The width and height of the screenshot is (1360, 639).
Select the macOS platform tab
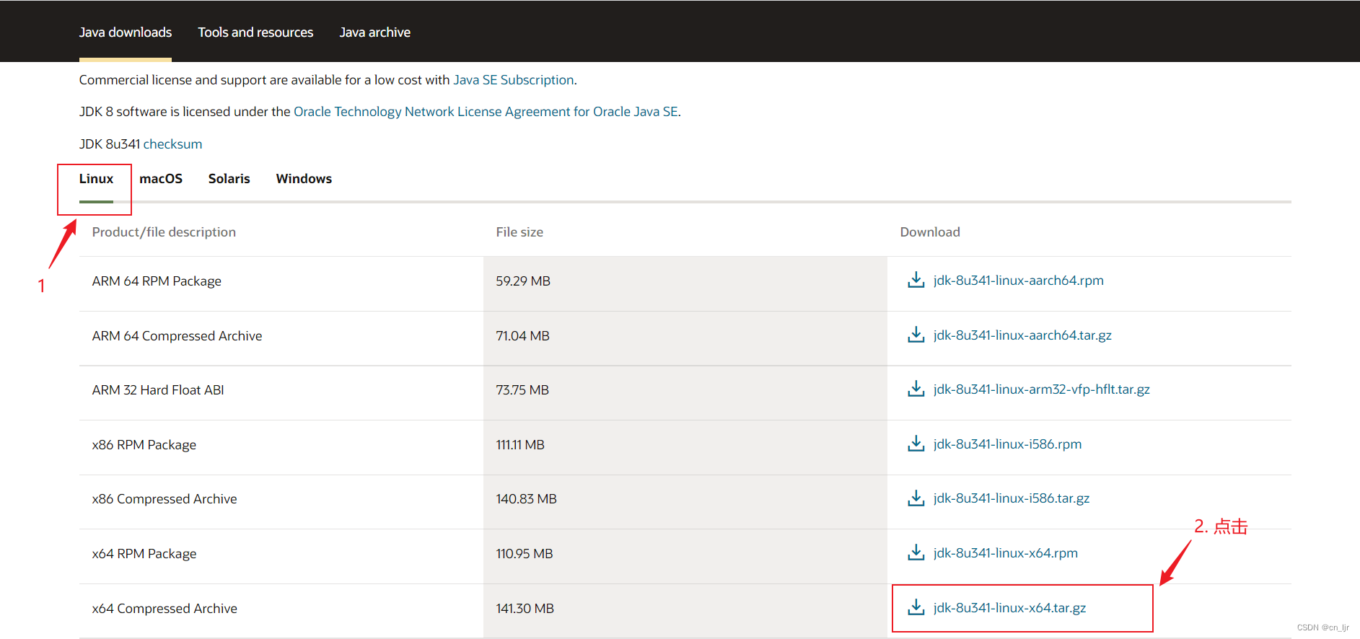pyautogui.click(x=161, y=179)
